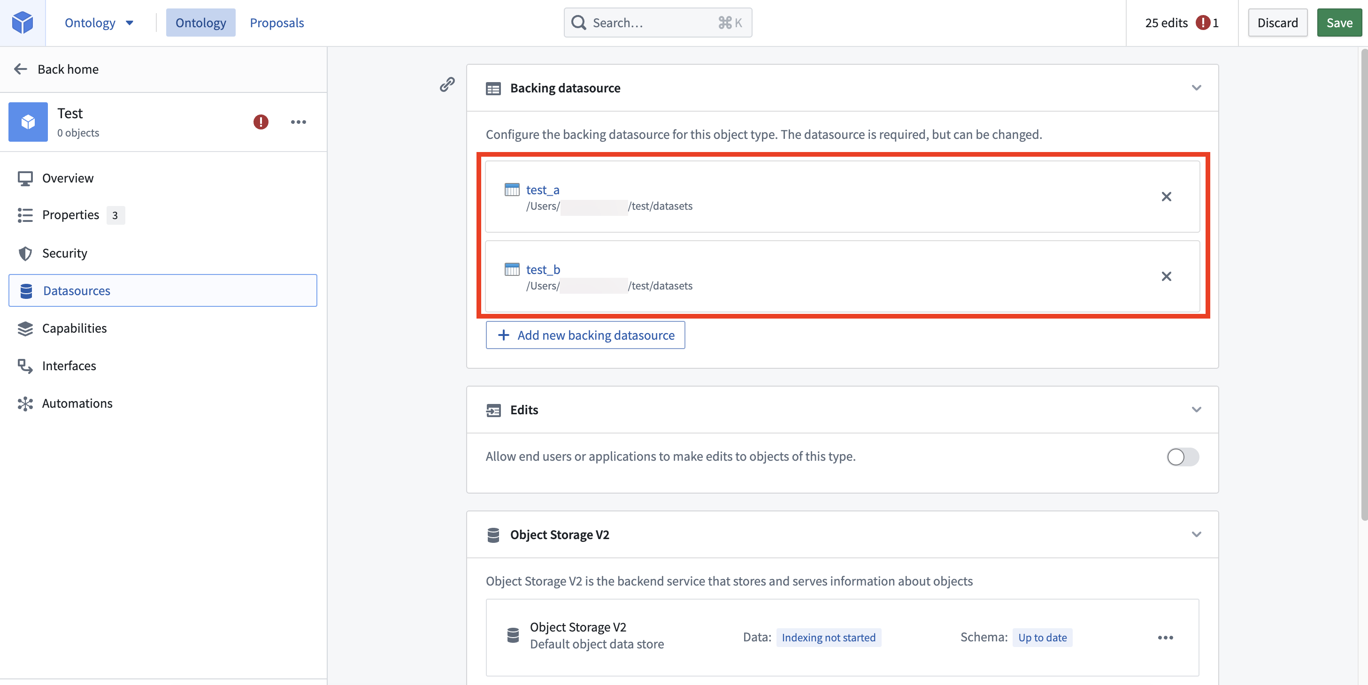Open Capabilities in the sidebar
Screen dimensions: 1368x685
coord(163,328)
